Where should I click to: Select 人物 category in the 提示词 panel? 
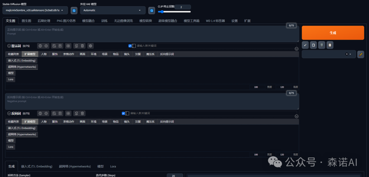pyautogui.click(x=44, y=54)
